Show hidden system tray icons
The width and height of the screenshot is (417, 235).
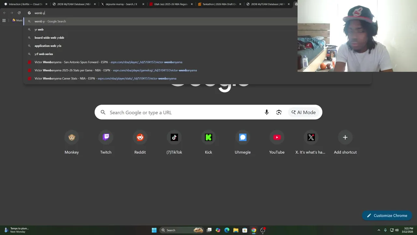379,230
